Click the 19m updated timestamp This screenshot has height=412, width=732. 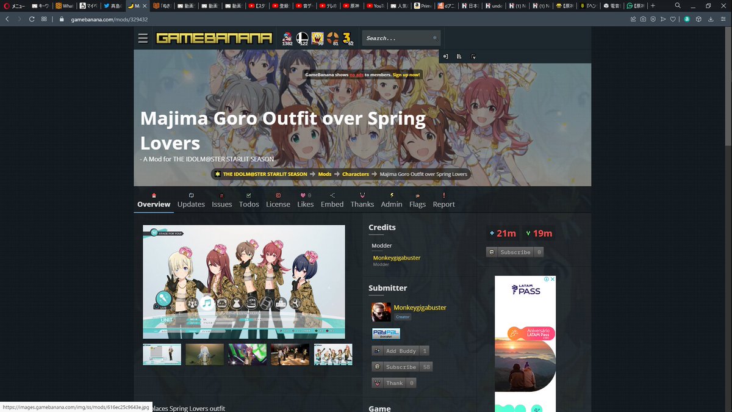click(539, 233)
